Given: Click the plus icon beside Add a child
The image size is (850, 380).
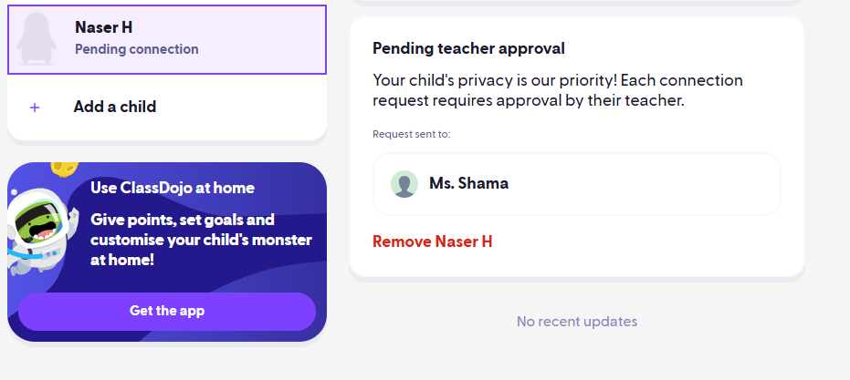Looking at the screenshot, I should (35, 108).
